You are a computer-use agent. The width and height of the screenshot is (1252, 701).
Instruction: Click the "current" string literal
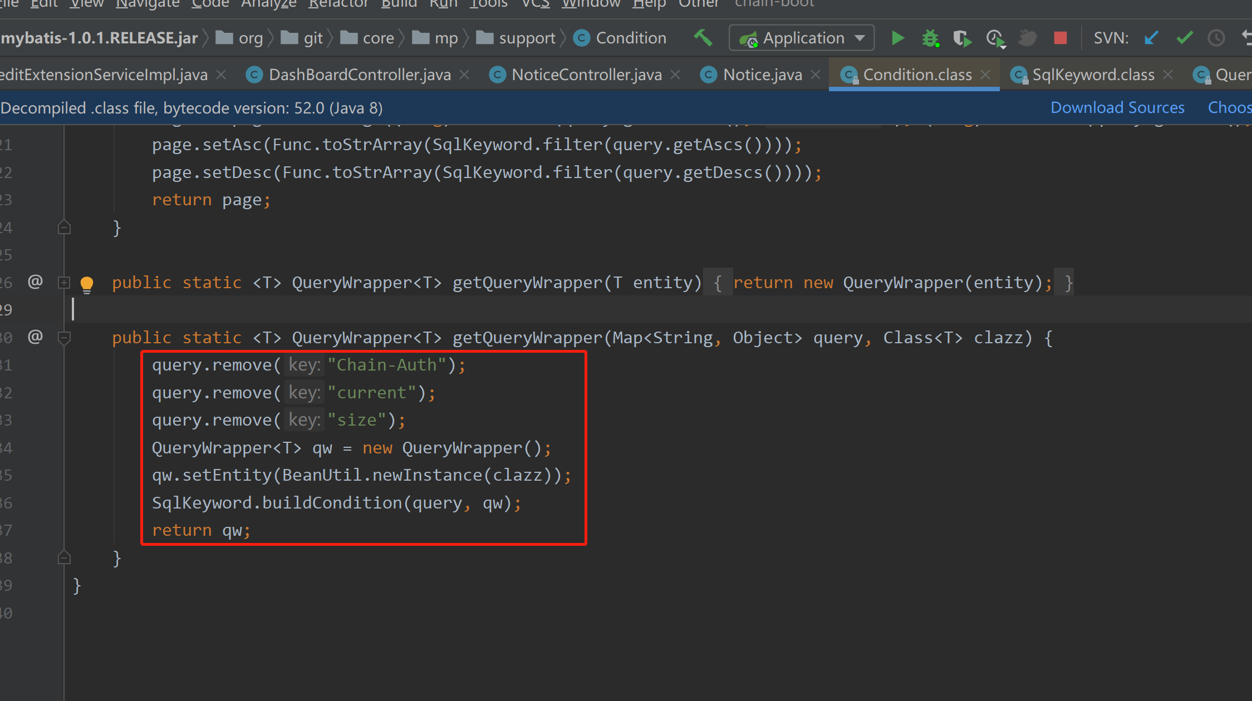[x=372, y=393]
